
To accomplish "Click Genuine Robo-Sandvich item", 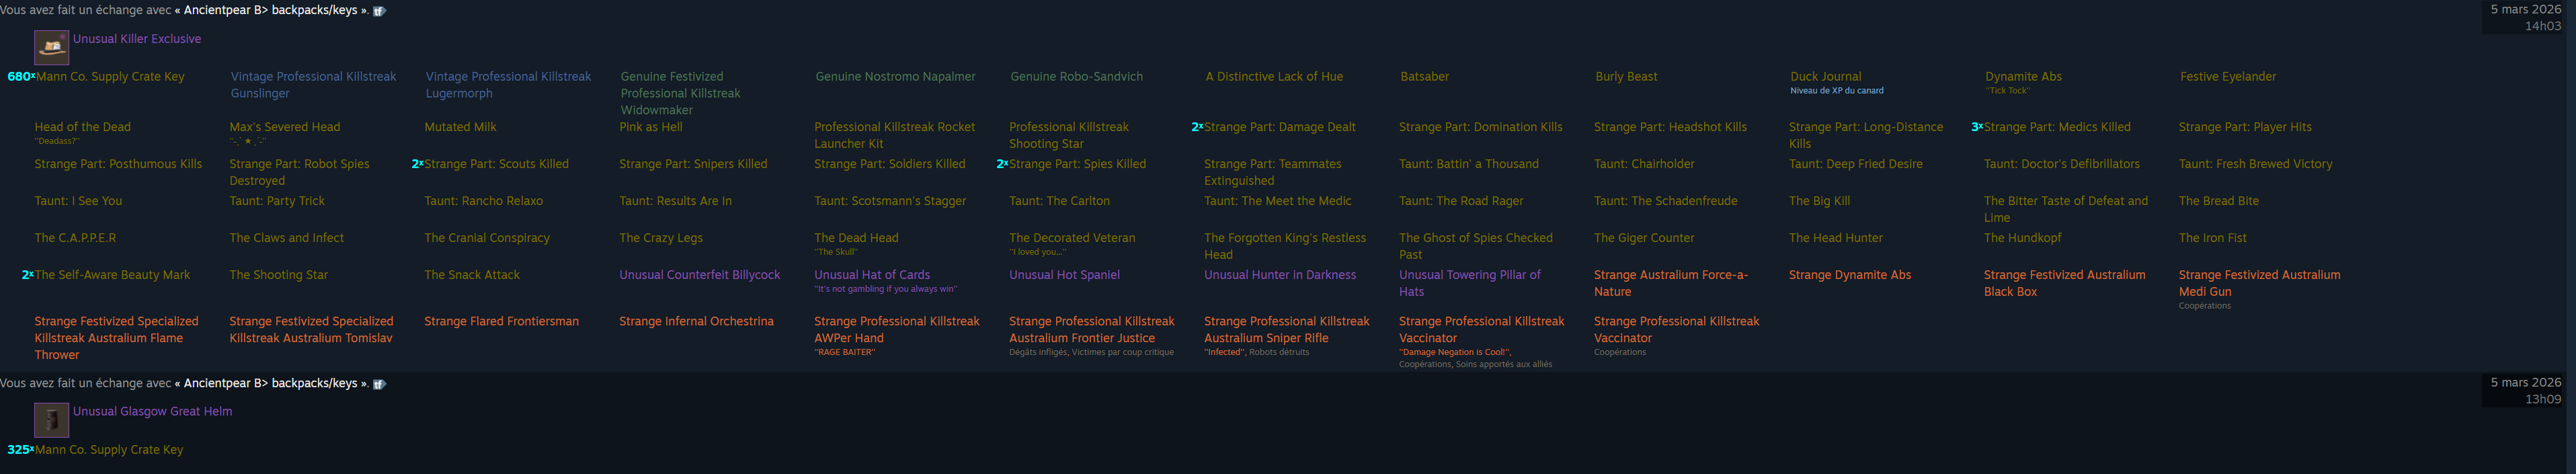I will coord(1076,77).
